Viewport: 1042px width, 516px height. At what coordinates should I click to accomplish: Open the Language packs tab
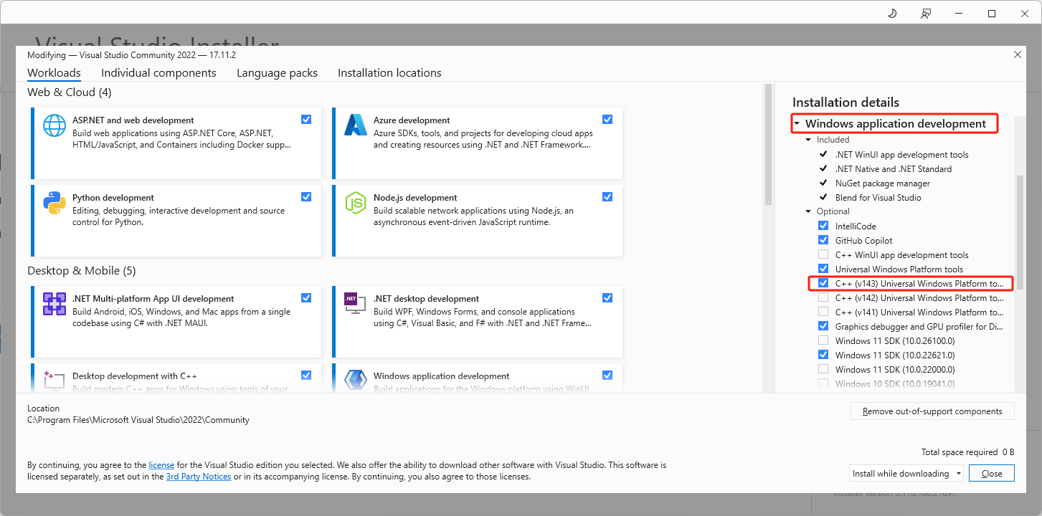(277, 73)
